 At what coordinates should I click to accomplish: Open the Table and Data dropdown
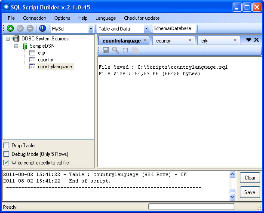(x=146, y=29)
